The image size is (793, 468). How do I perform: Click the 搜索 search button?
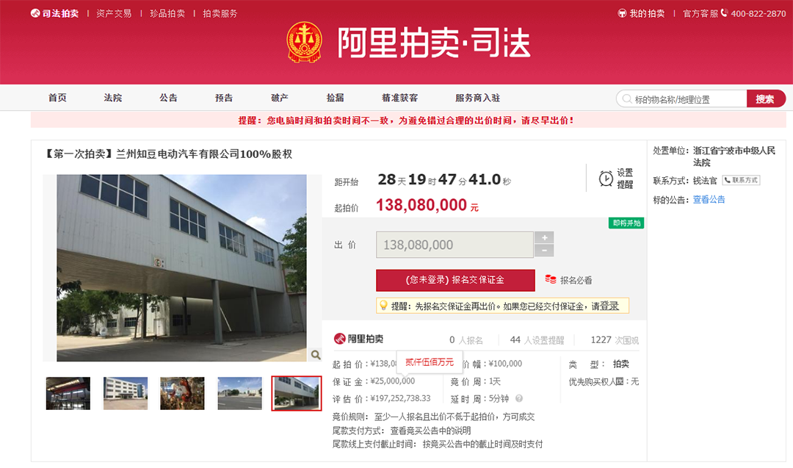(x=765, y=98)
